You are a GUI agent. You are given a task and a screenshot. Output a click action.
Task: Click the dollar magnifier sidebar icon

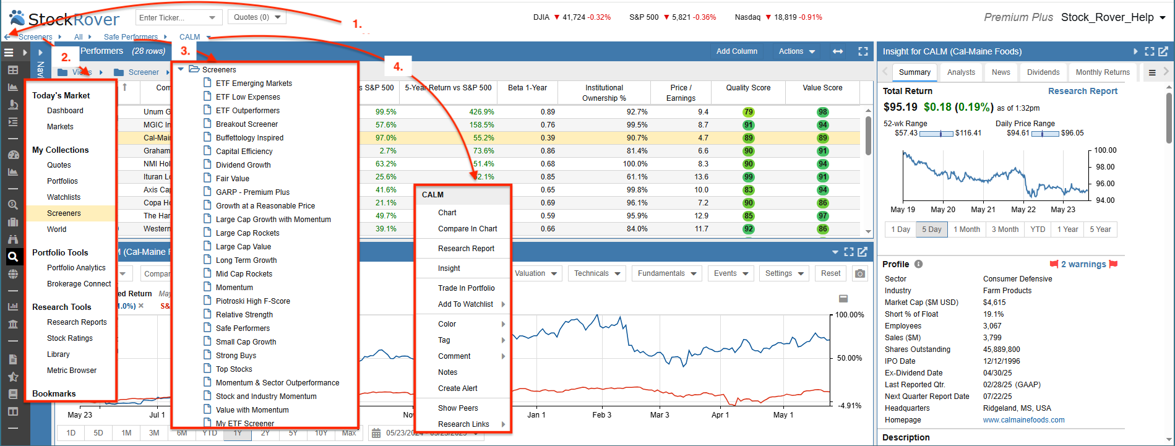tap(12, 205)
